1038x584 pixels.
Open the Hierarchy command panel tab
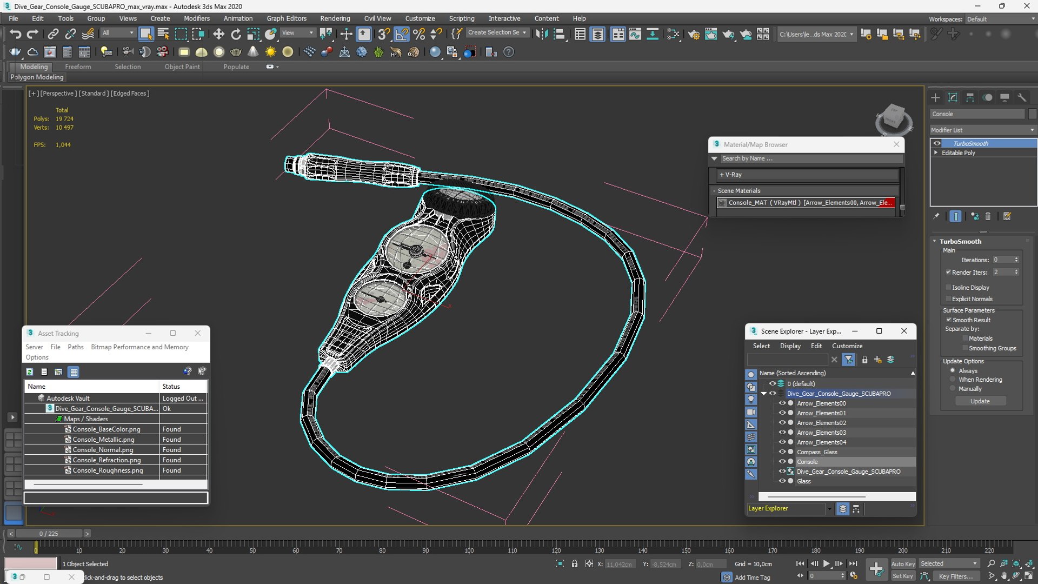tap(970, 97)
